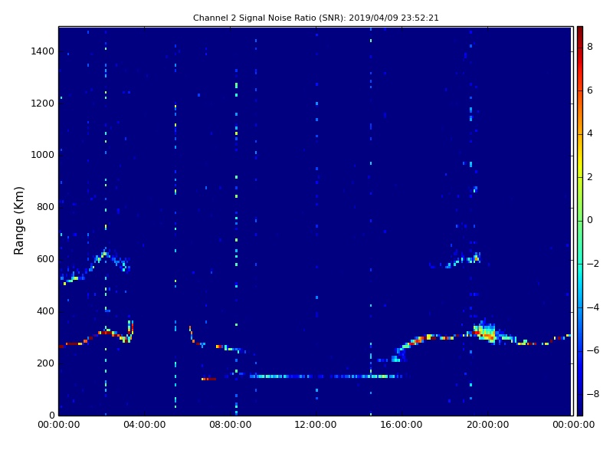Viewport: 613px width, 460px height.
Task: Click the colorbar tick label 6
Action: [590, 90]
